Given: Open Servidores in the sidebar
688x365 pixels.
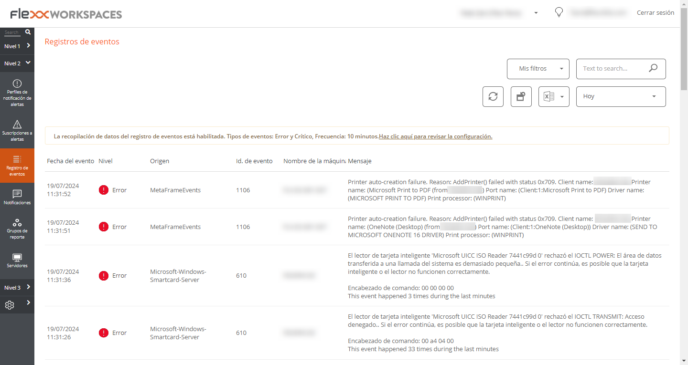Looking at the screenshot, I should pos(17,261).
